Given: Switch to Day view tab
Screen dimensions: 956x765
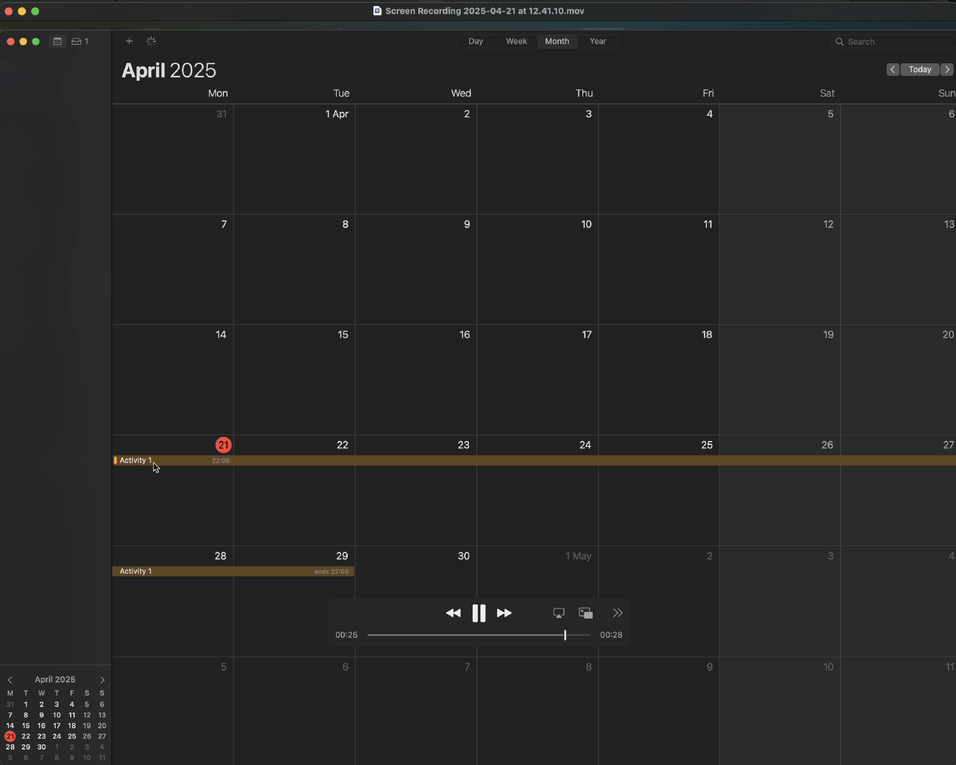Looking at the screenshot, I should [x=476, y=41].
